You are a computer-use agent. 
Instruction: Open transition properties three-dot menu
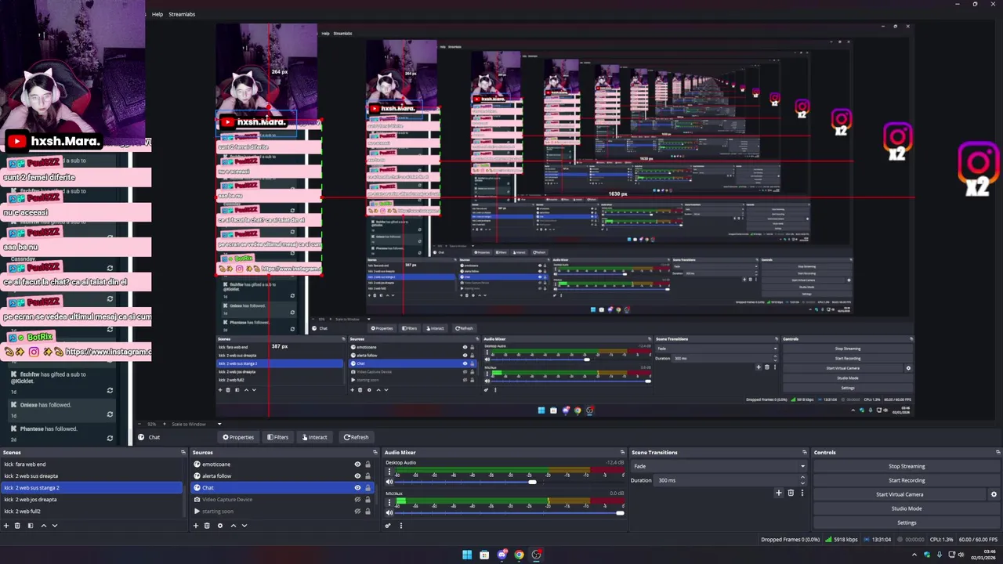pyautogui.click(x=802, y=493)
